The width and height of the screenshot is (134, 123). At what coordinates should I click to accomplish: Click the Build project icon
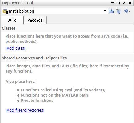click(111, 11)
